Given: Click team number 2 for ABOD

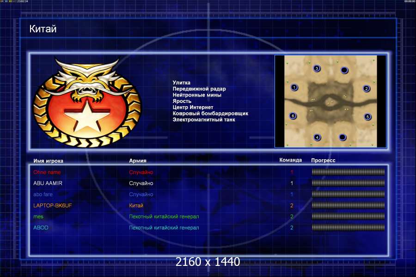Looking at the screenshot, I should (x=292, y=228).
